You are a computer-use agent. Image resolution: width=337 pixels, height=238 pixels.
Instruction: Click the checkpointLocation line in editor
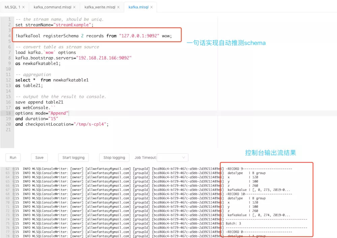[62, 124]
